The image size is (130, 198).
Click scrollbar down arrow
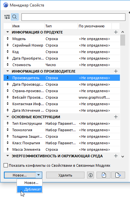(123, 157)
